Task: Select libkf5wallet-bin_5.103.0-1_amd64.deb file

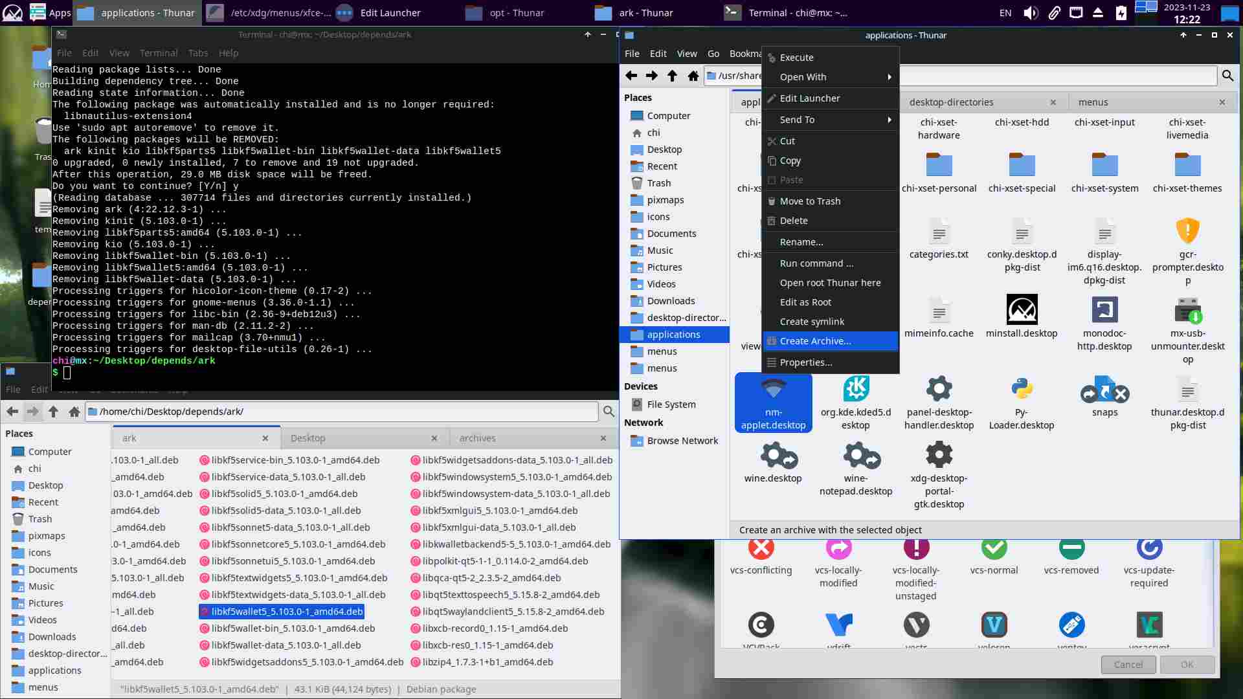Action: 293,628
